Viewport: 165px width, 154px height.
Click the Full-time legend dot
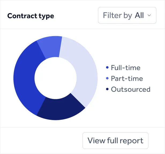coord(107,68)
